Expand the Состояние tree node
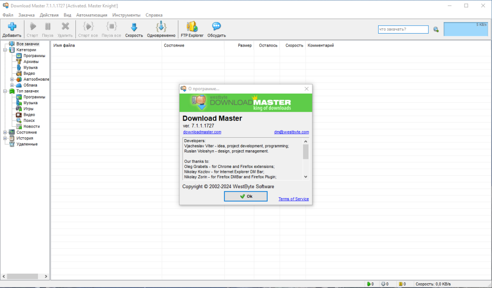Screen dimensions: 492x288 coord(5,132)
